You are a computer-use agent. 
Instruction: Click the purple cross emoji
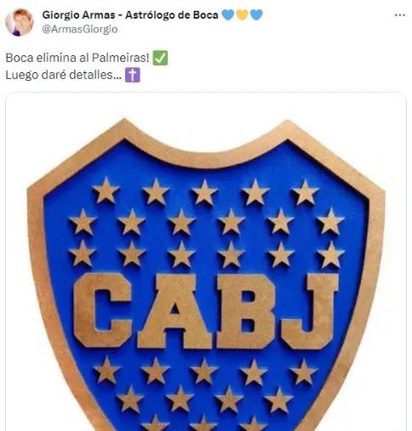(133, 75)
